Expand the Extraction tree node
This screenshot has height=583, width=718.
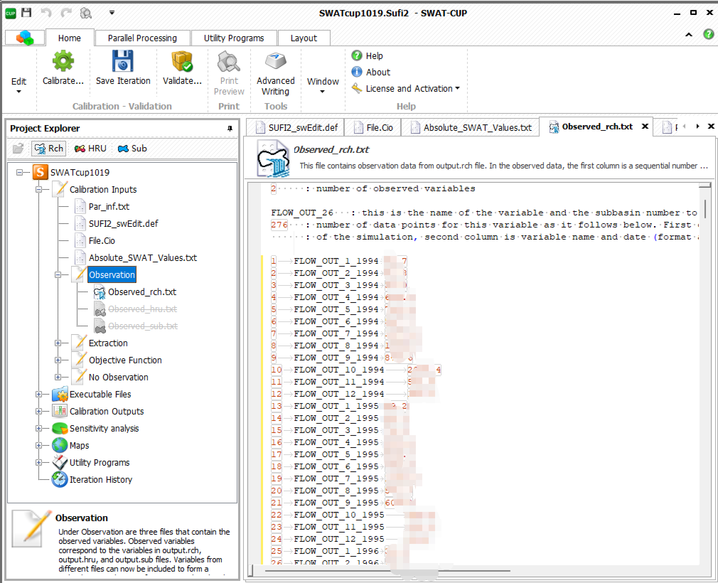[58, 343]
